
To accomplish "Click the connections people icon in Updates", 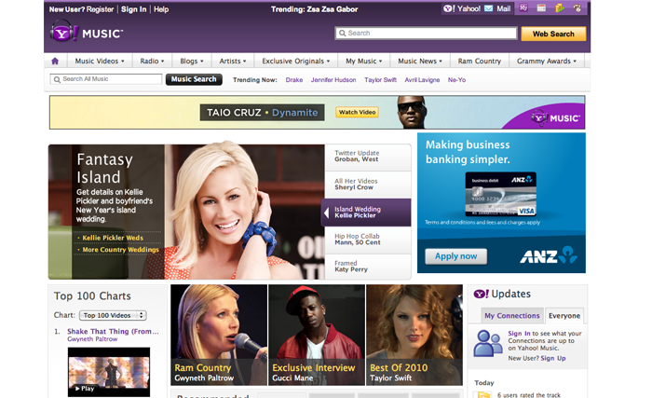I will coord(488,343).
